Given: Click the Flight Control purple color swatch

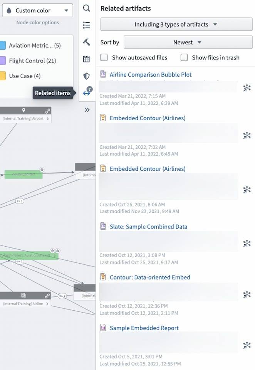Looking at the screenshot, I should (x=3, y=61).
